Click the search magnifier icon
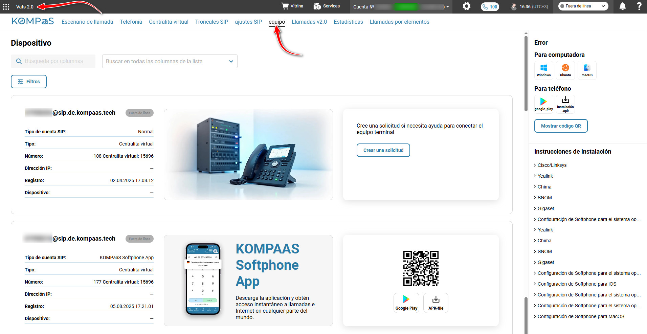647x334 pixels. click(19, 61)
